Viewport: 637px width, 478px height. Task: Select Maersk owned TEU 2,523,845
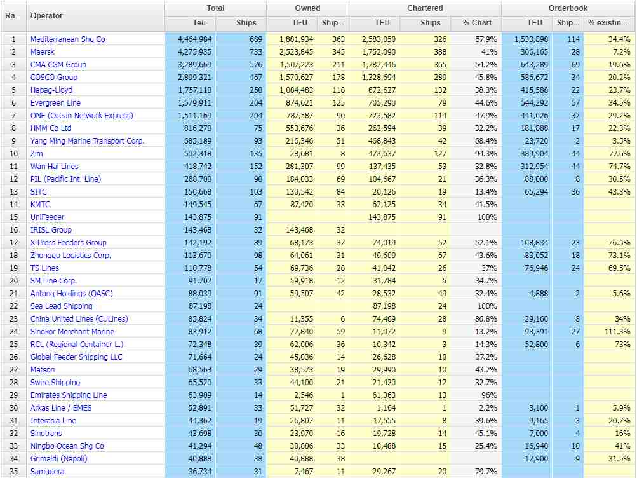click(x=296, y=51)
